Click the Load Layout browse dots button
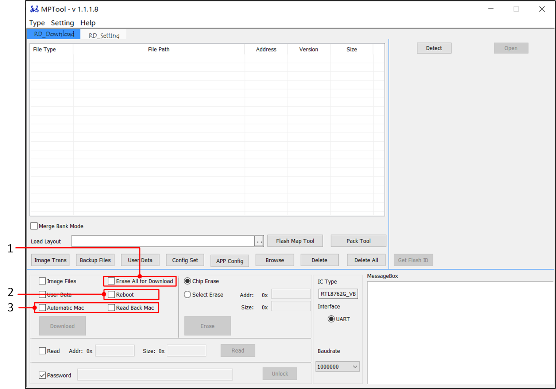Image resolution: width=556 pixels, height=389 pixels. tap(259, 241)
